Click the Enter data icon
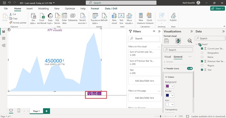The image size is (226, 118). point(64,16)
